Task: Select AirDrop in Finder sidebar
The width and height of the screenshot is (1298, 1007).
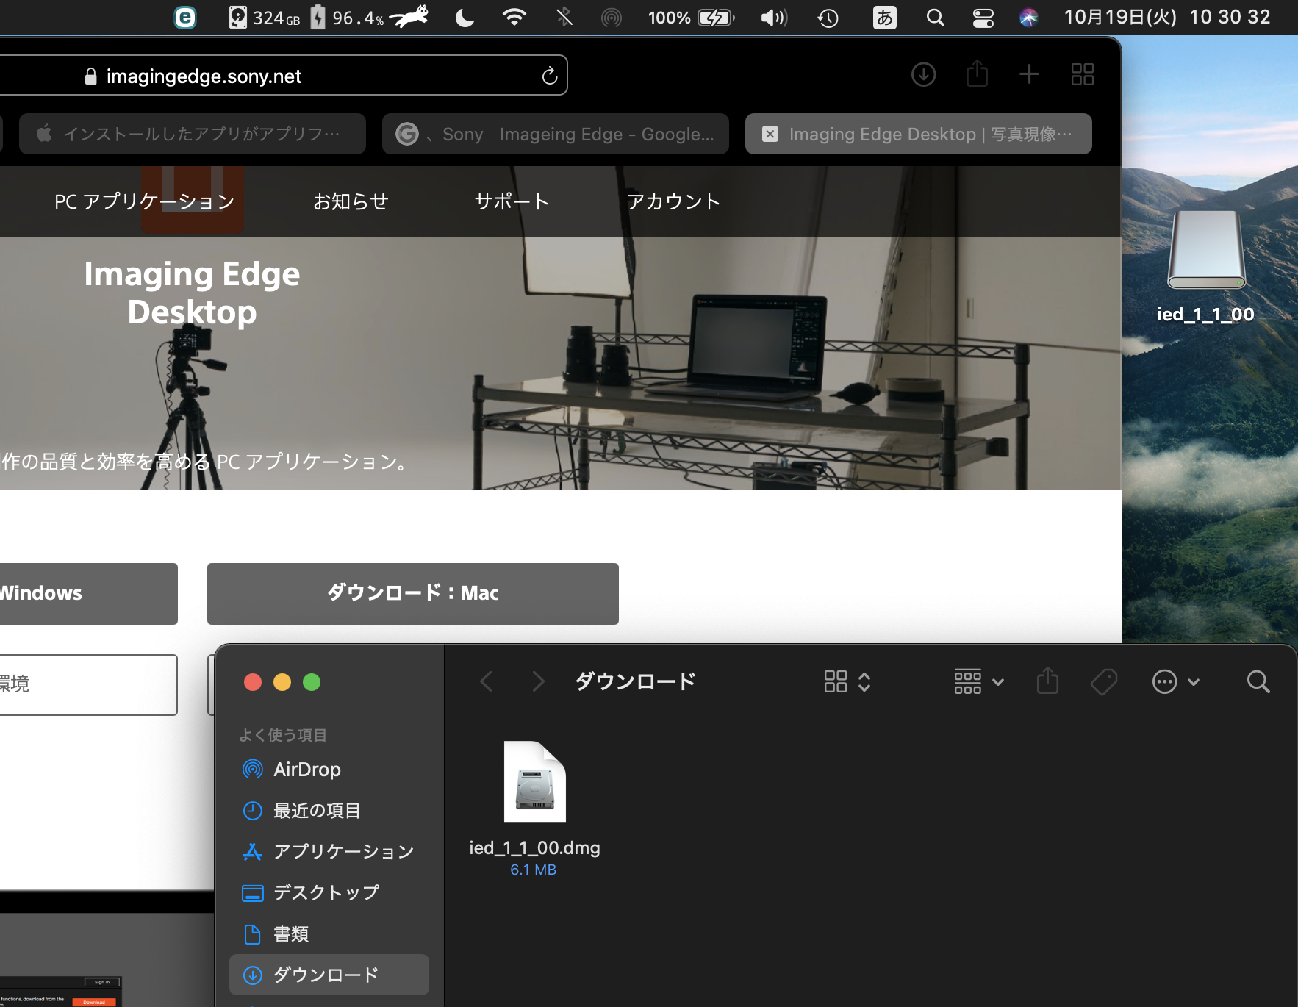Action: (306, 770)
